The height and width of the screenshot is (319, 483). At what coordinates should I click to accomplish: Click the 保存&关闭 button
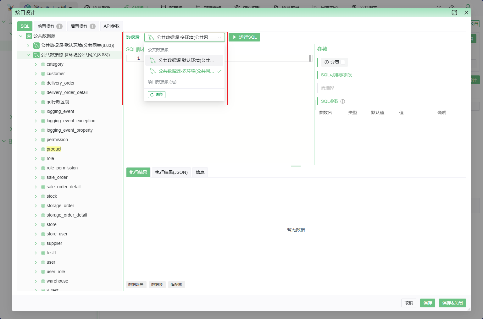coord(452,303)
